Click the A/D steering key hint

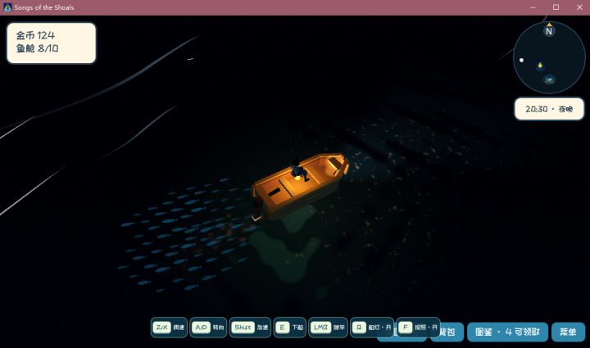208,328
